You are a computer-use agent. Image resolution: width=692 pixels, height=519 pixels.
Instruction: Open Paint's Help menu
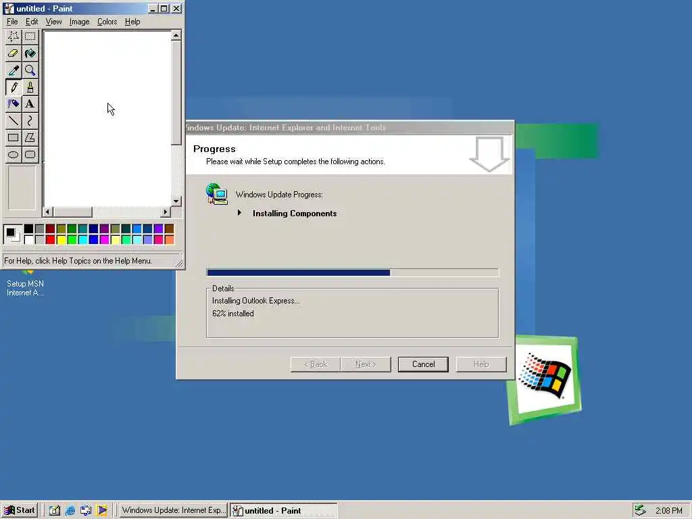(132, 22)
